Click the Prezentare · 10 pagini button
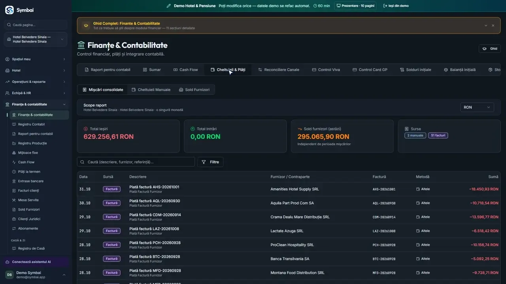506x284 pixels. pyautogui.click(x=355, y=6)
